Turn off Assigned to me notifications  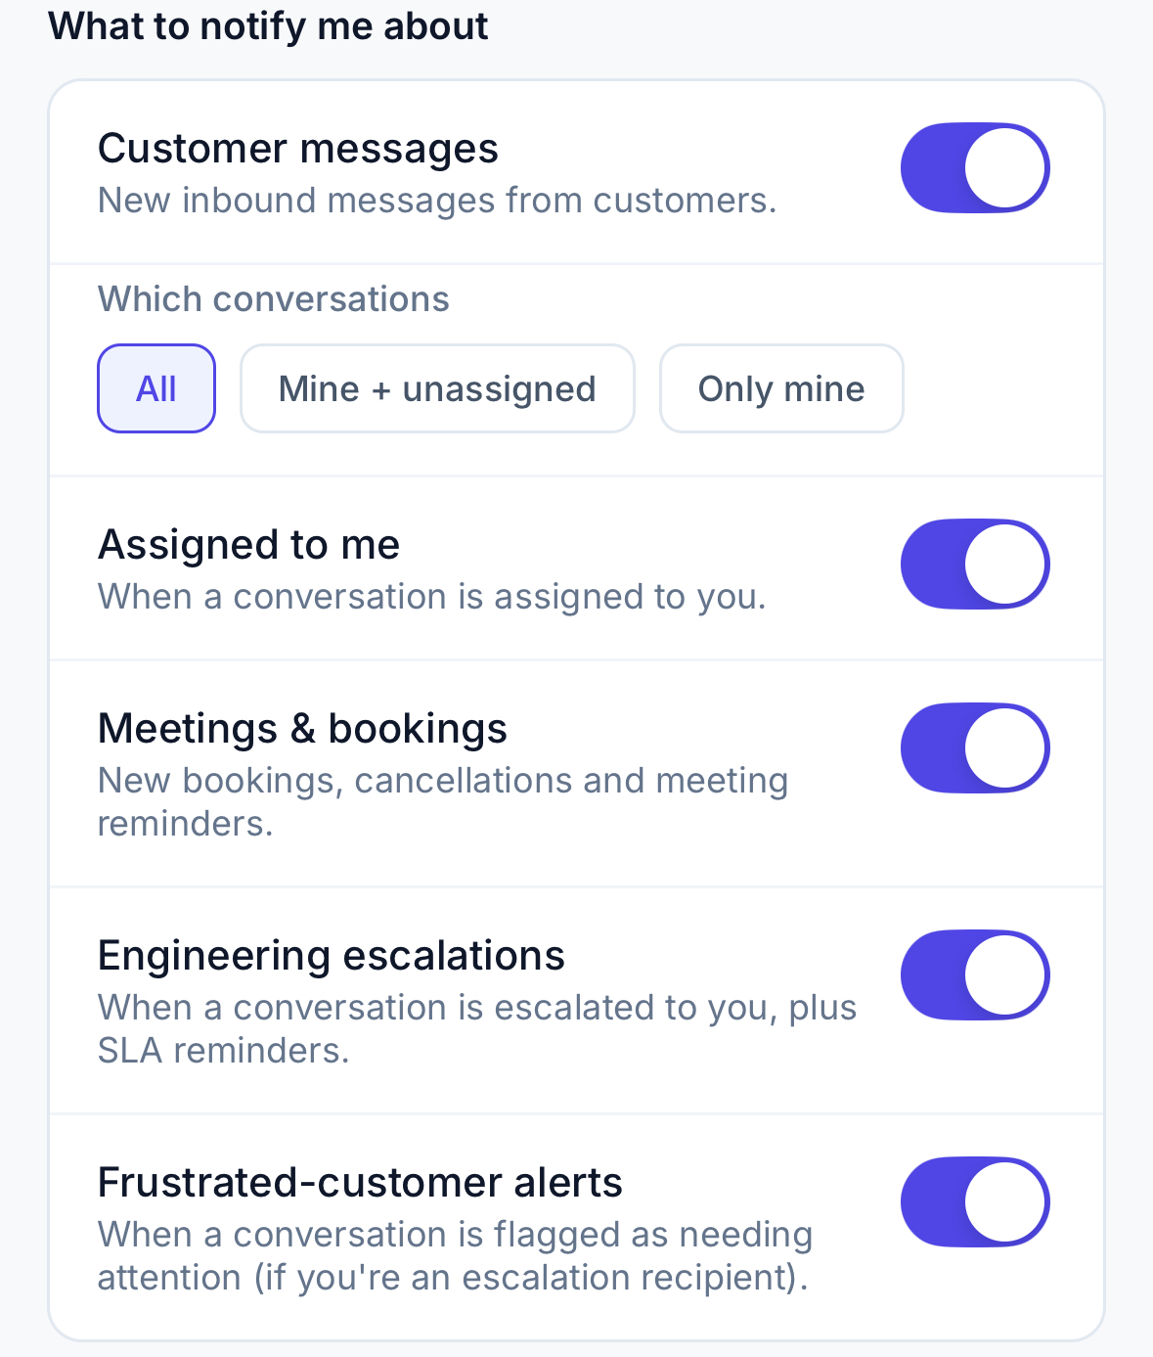(975, 564)
